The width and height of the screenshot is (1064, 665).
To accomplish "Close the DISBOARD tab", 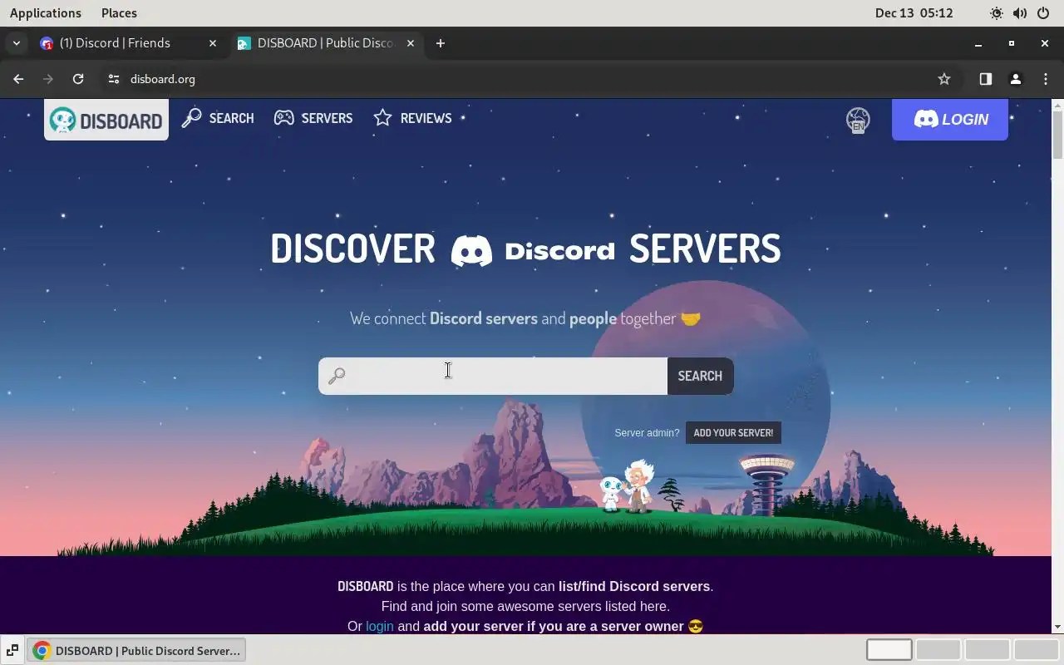I will [x=410, y=43].
